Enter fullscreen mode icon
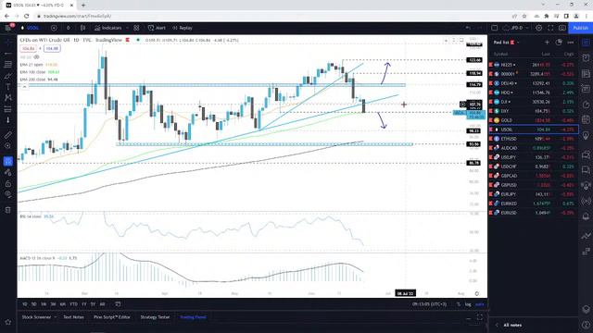Viewport: 593px width, 333px height. click(550, 28)
